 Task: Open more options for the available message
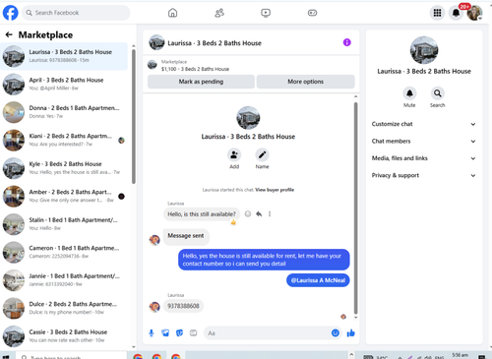coord(270,214)
